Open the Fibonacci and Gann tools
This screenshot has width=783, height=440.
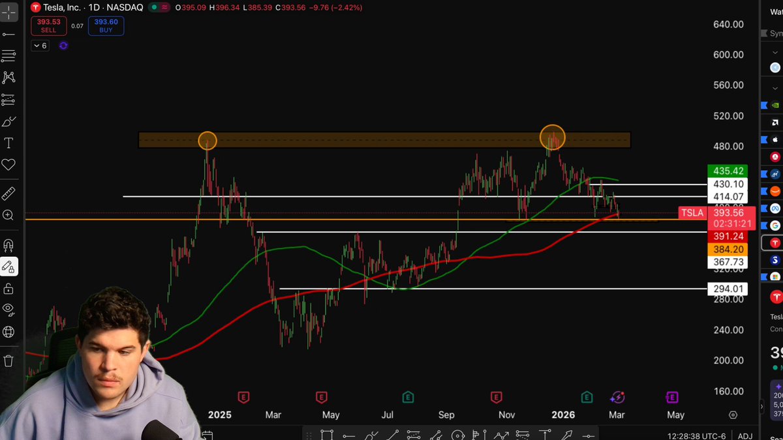click(8, 55)
